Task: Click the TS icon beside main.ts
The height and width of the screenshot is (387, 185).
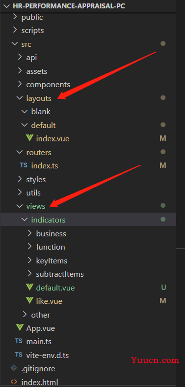Action: 19,341
